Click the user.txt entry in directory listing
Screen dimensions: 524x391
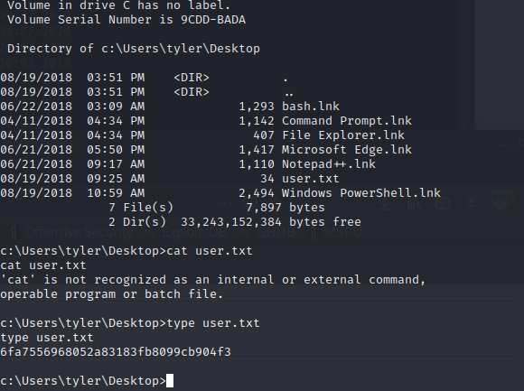click(311, 179)
